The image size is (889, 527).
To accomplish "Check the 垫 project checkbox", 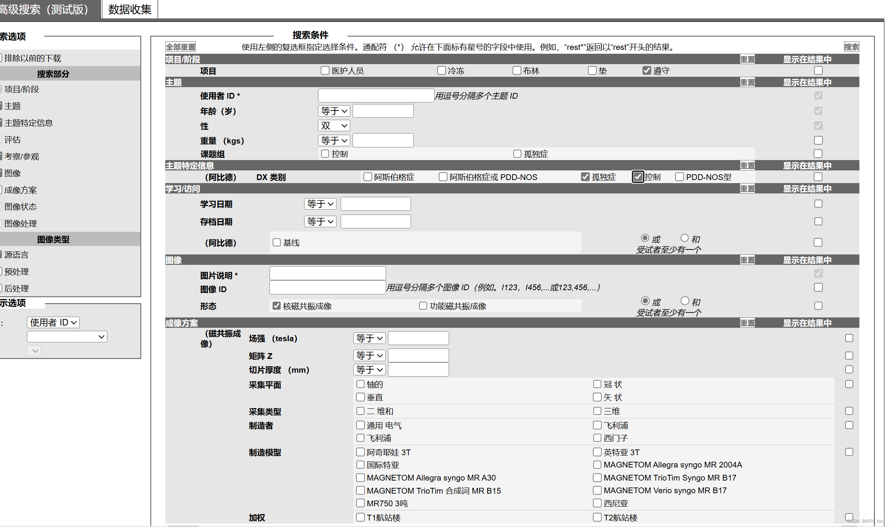I will (592, 70).
